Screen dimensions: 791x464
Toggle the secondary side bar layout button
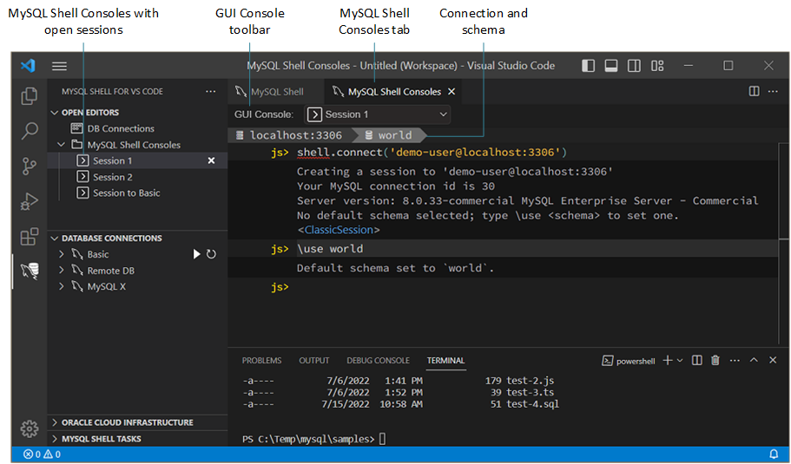click(635, 66)
